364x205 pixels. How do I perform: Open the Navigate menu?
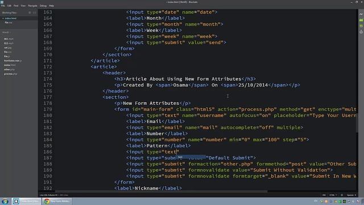tap(32, 6)
